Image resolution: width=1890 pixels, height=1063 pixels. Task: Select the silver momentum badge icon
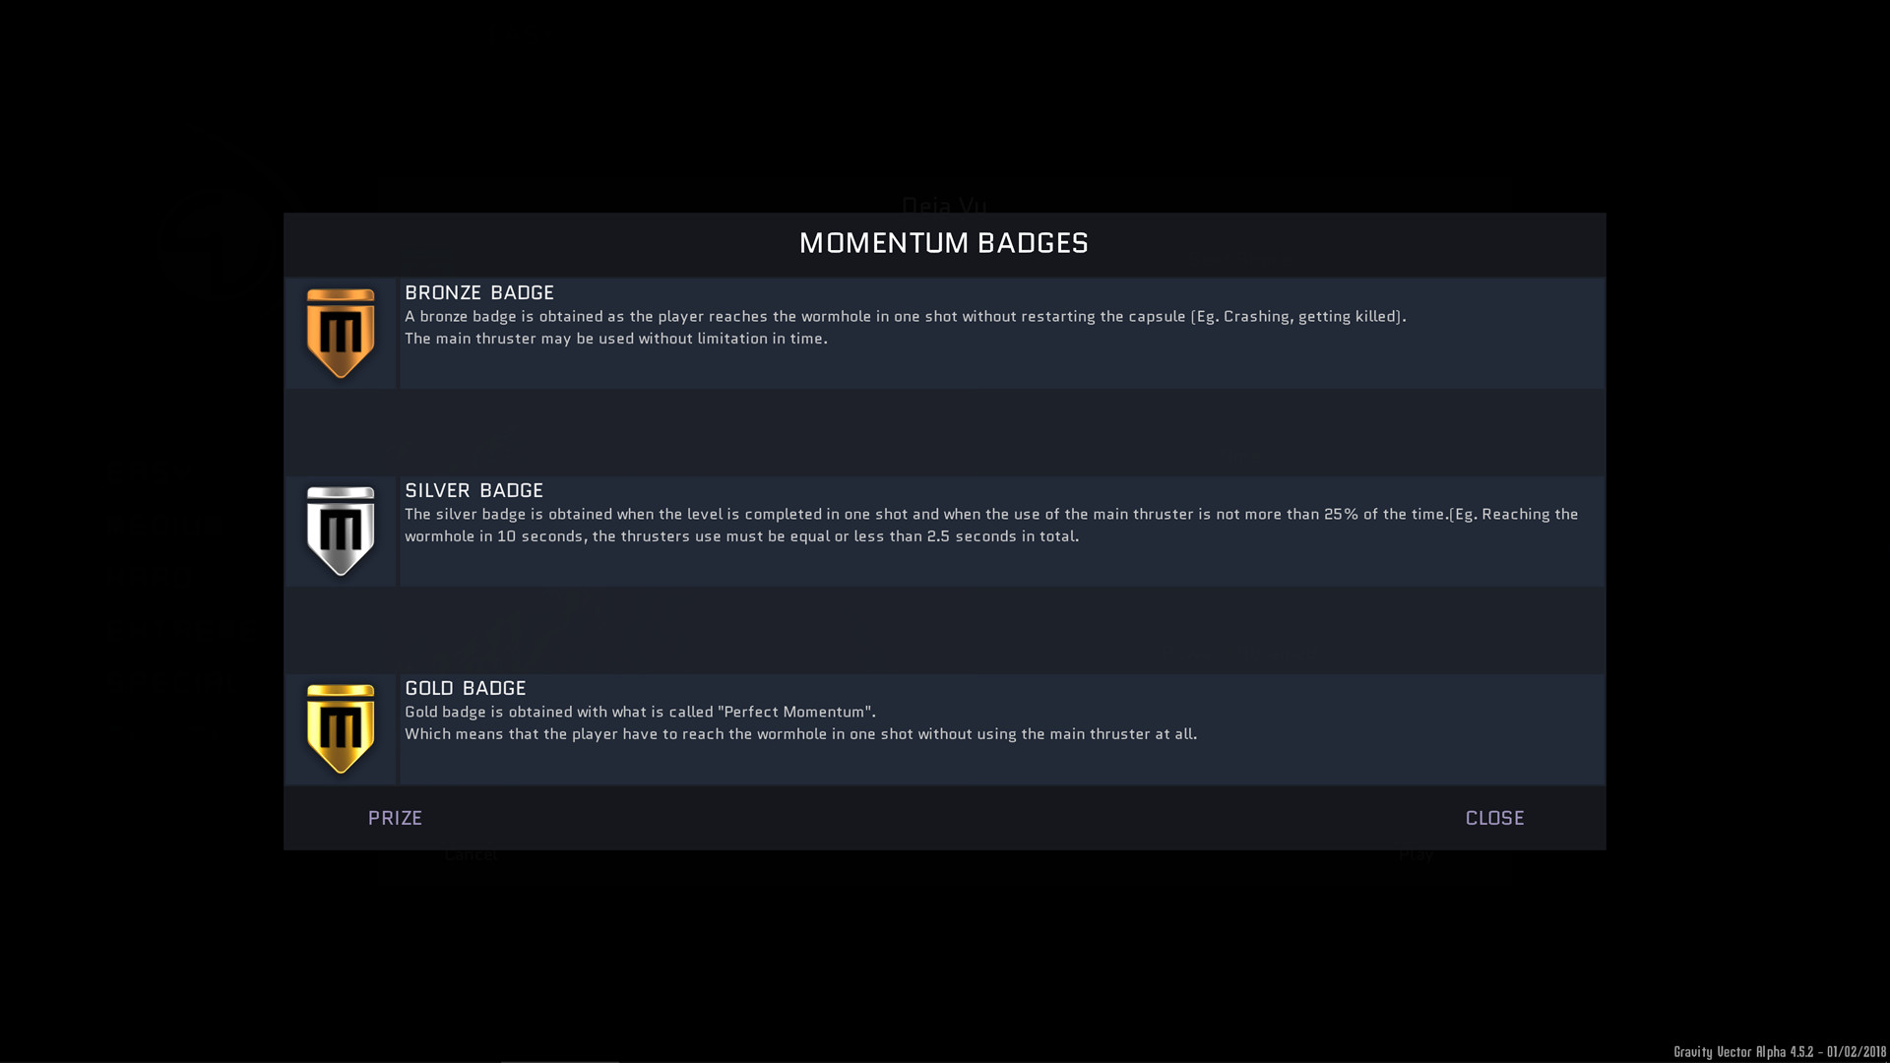click(x=341, y=531)
